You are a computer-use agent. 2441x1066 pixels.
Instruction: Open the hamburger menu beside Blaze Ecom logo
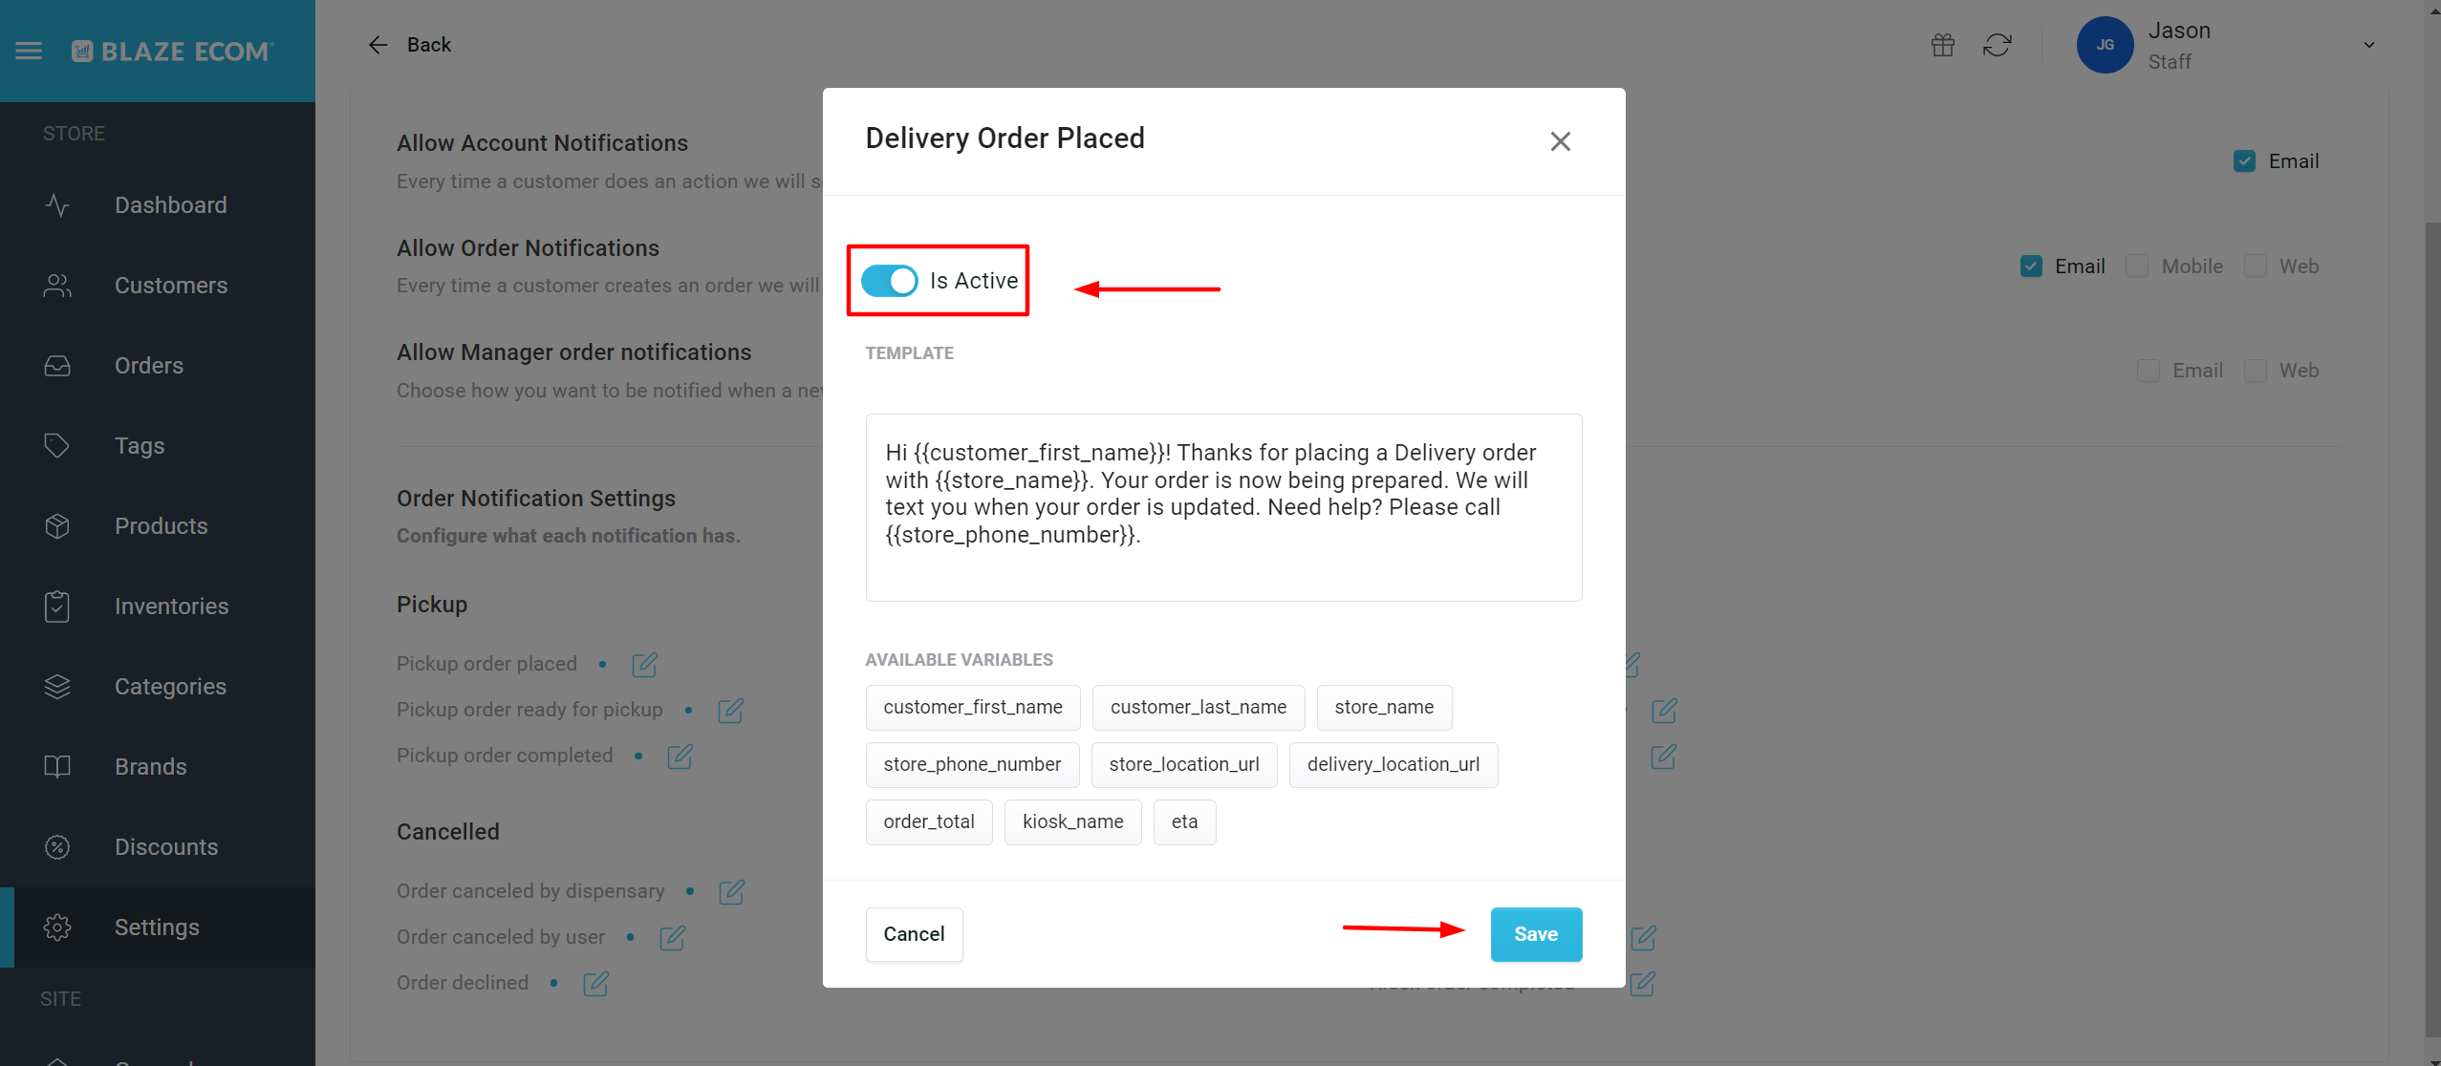[29, 50]
